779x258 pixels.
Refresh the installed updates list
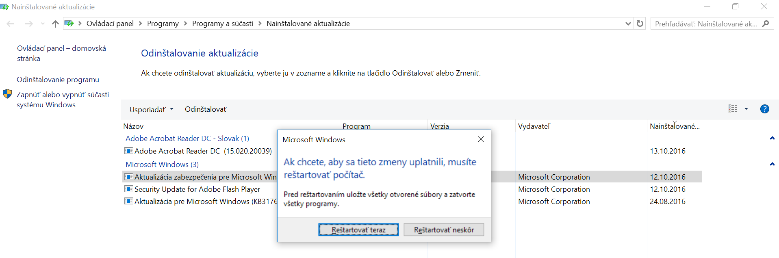point(640,24)
